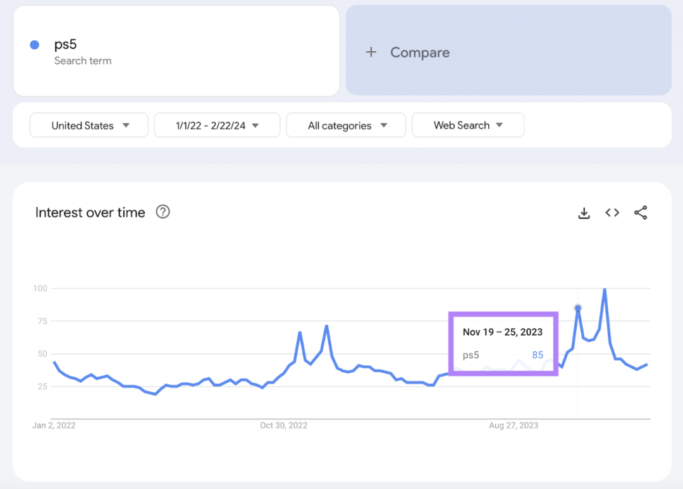Select the ps5 search term card
The width and height of the screenshot is (683, 489).
point(176,51)
